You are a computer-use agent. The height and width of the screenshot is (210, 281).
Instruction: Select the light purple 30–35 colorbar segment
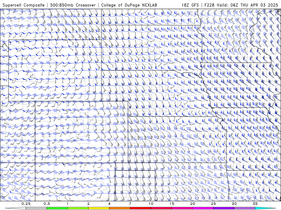point(244,208)
